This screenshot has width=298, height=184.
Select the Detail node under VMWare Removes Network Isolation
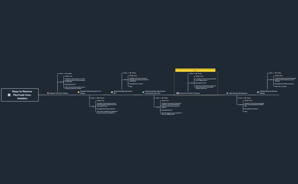[x=270, y=80]
